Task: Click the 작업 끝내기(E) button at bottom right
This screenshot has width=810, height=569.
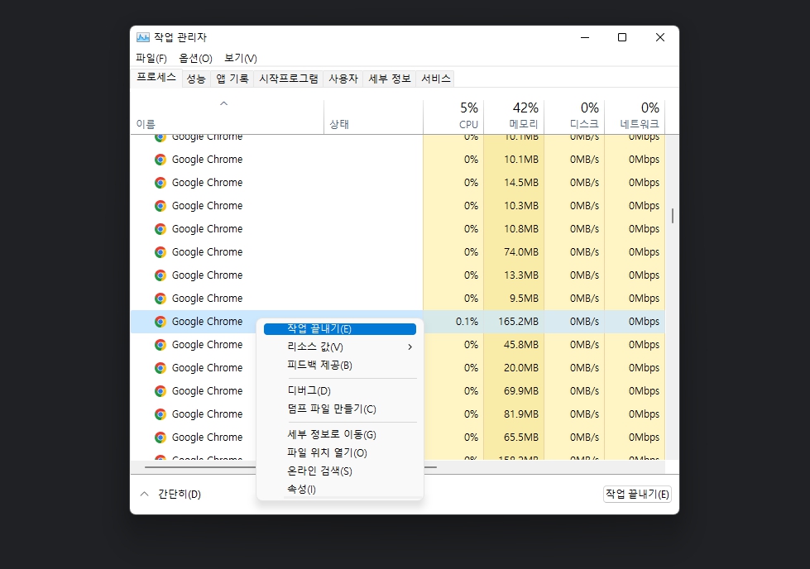Action: 636,494
